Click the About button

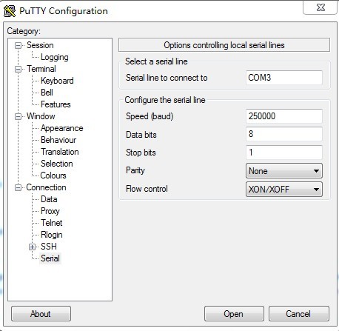(x=41, y=314)
